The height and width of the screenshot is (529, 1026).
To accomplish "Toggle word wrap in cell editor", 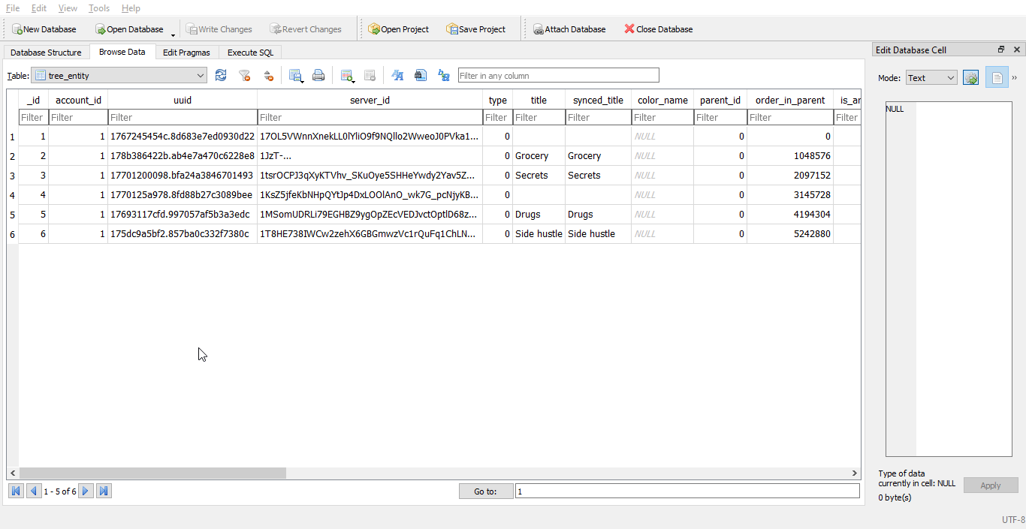I will point(997,78).
